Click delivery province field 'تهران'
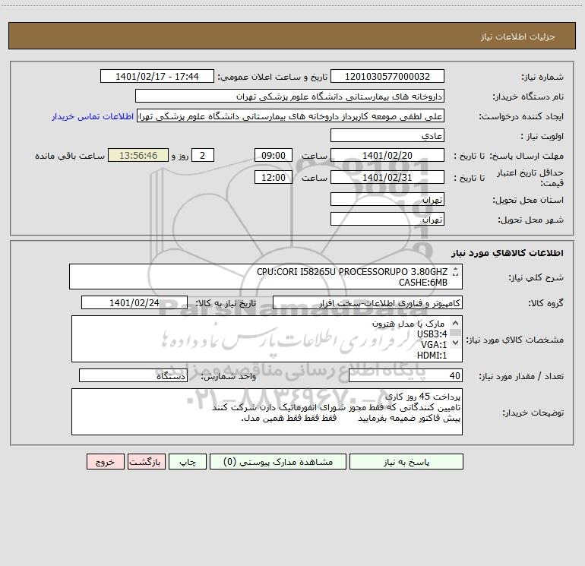The height and width of the screenshot is (566, 585). tap(387, 199)
